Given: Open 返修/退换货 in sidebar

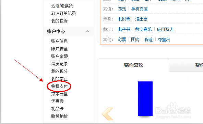Looking at the screenshot, I should click(x=62, y=6).
